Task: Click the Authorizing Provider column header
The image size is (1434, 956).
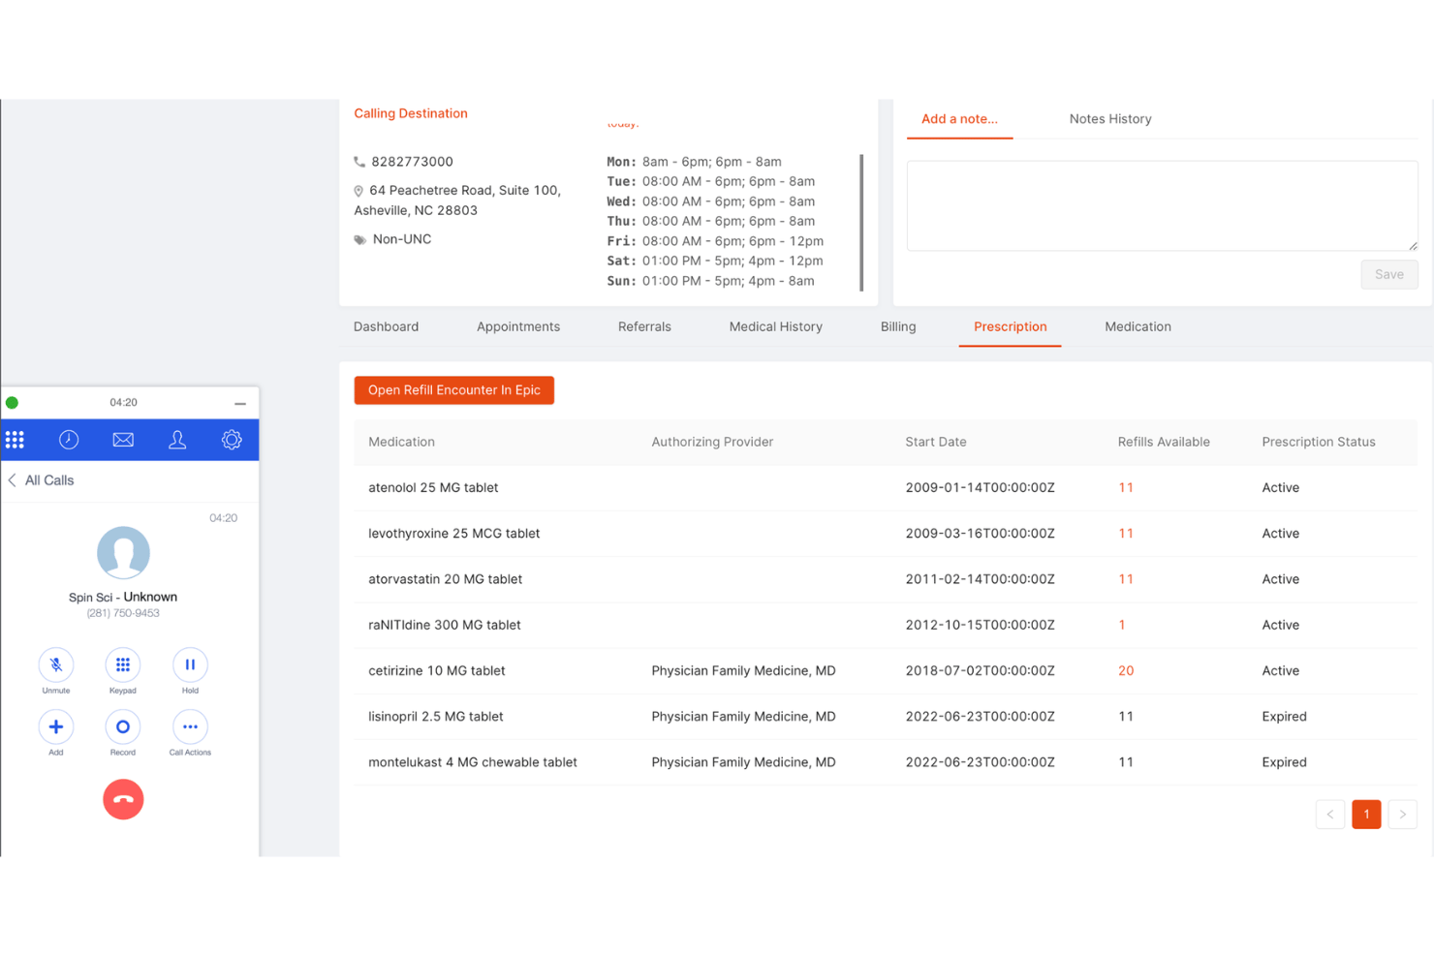Action: click(x=712, y=442)
